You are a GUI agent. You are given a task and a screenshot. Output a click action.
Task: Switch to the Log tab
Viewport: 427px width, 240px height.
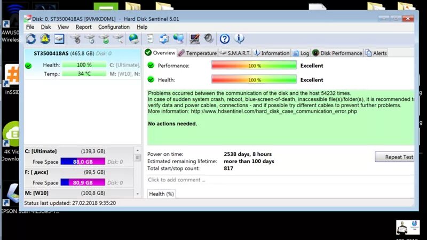pyautogui.click(x=301, y=53)
